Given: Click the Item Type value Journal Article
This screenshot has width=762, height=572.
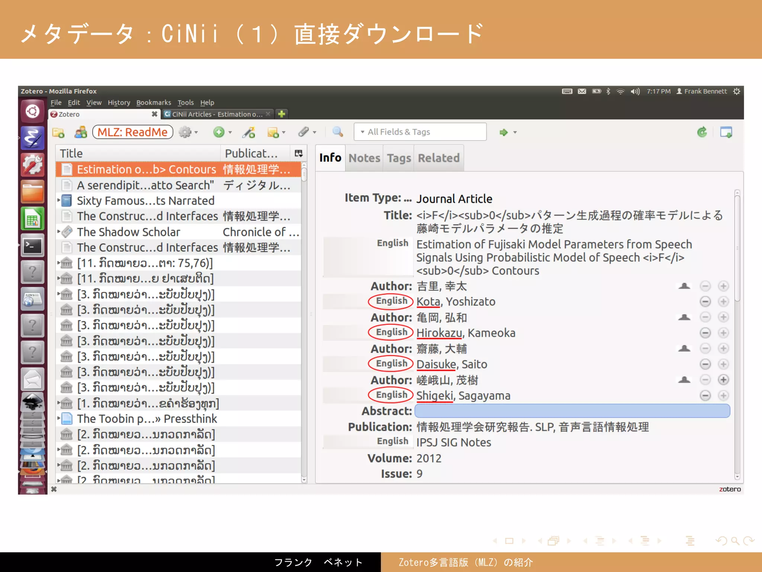Looking at the screenshot, I should (x=454, y=199).
